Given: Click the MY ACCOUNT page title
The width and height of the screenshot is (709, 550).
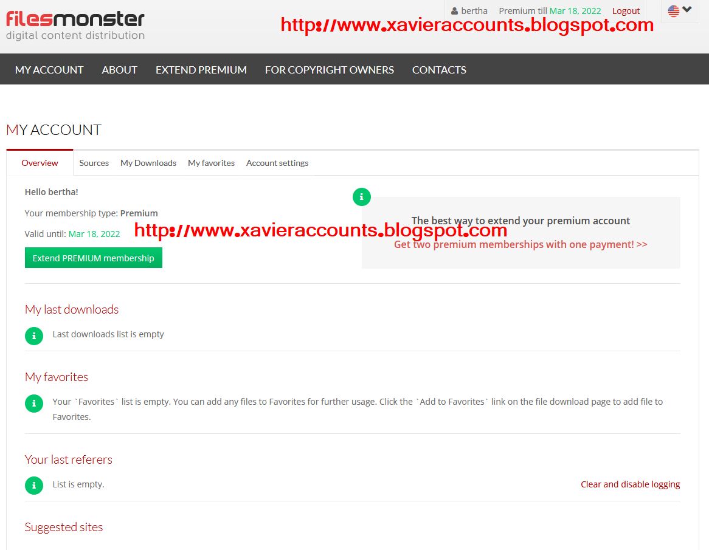Looking at the screenshot, I should (54, 130).
